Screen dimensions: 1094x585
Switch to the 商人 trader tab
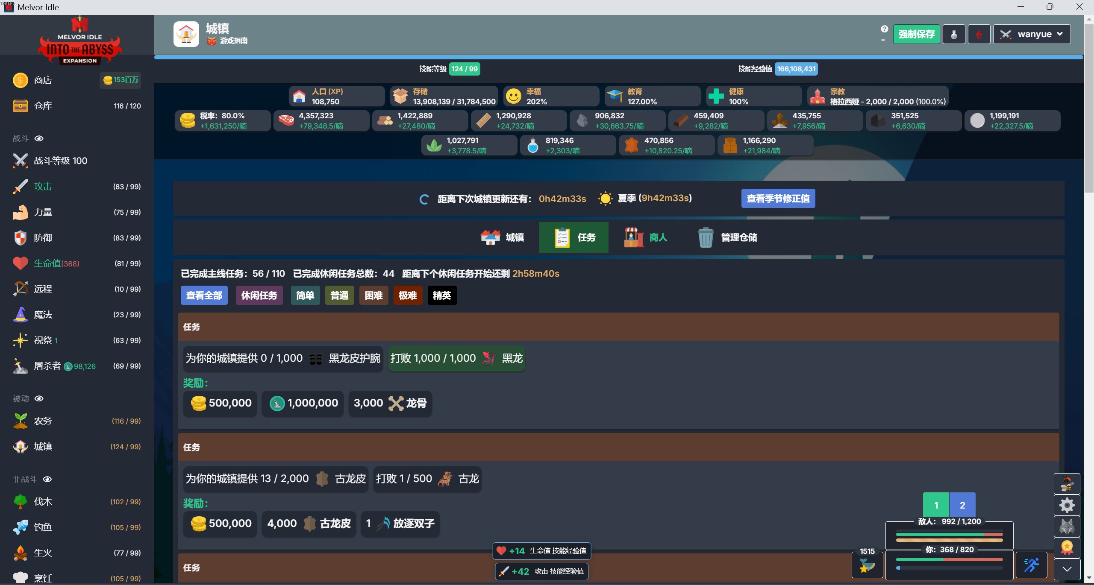(646, 237)
